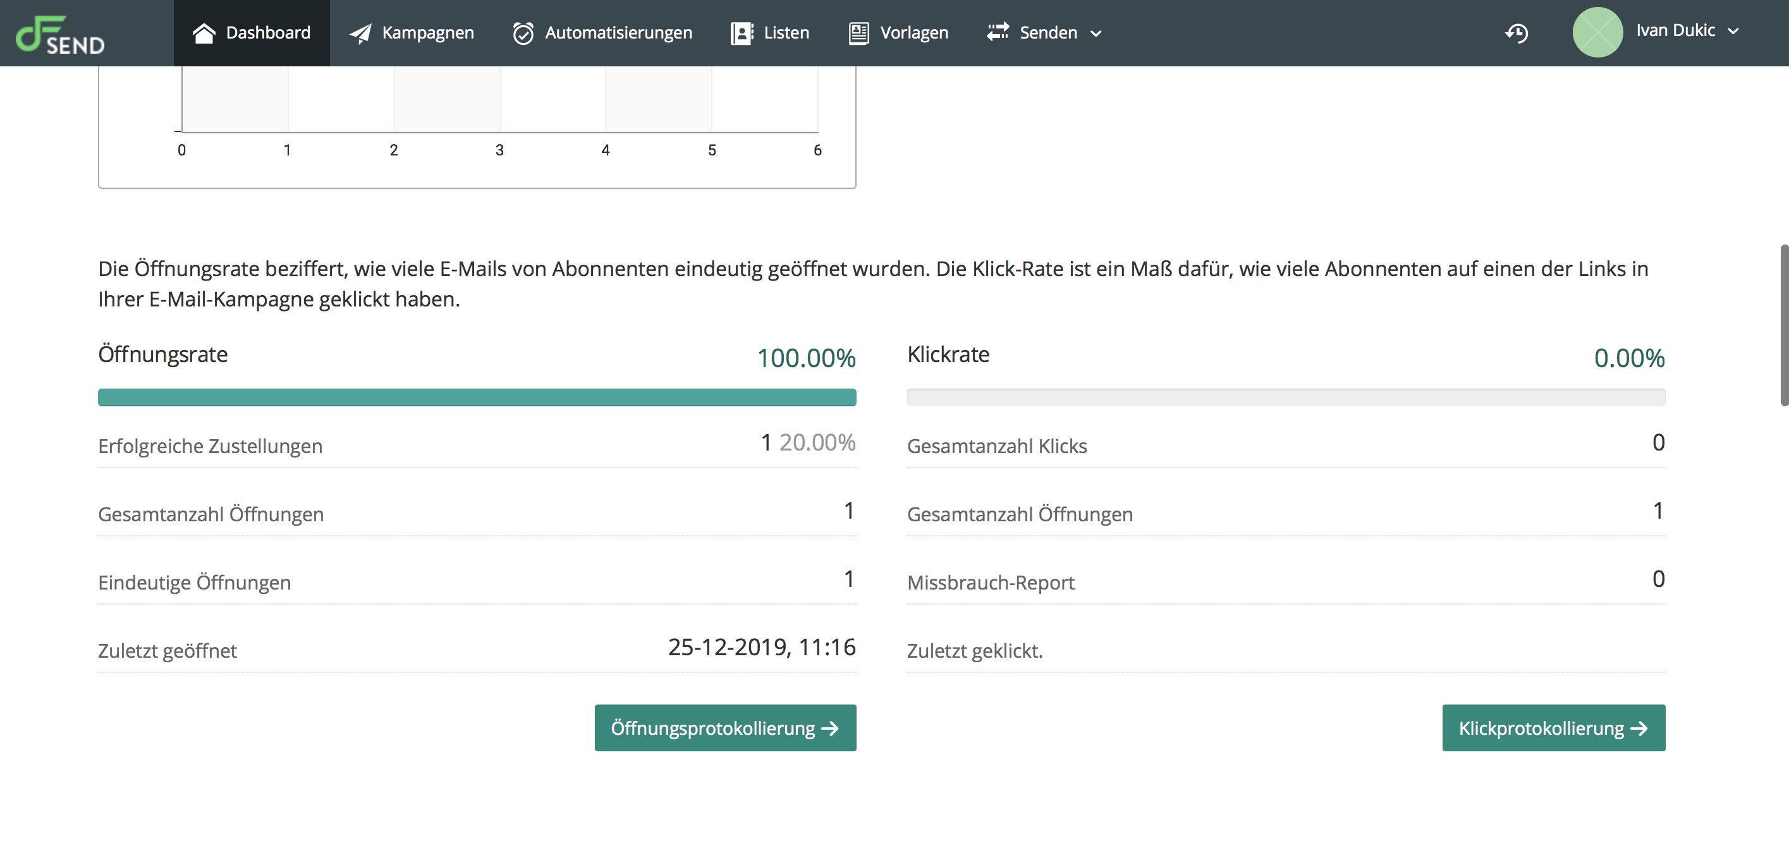
Task: Expand the Ivan Dukic user chevron
Action: click(x=1733, y=31)
